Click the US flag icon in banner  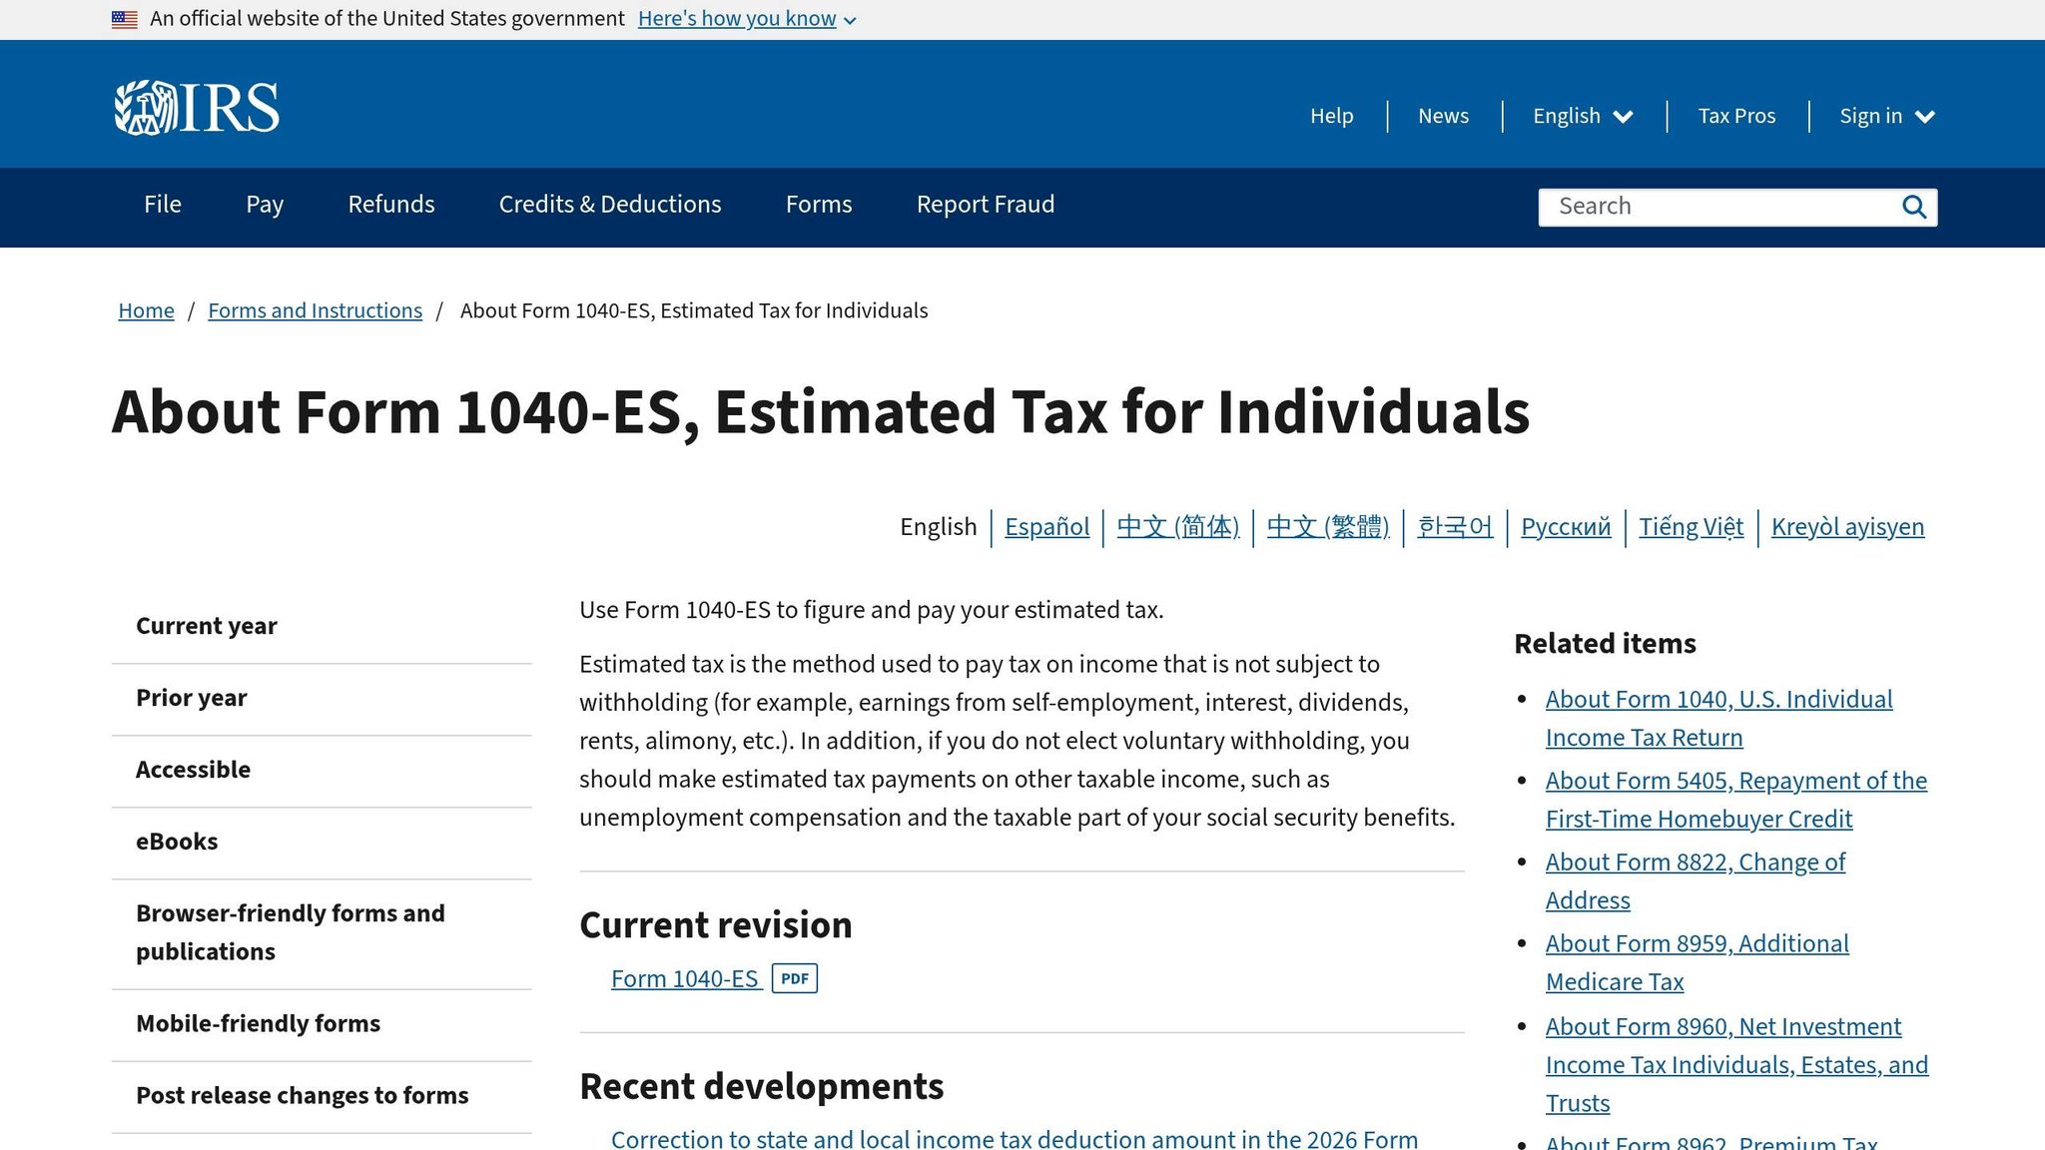(x=125, y=19)
